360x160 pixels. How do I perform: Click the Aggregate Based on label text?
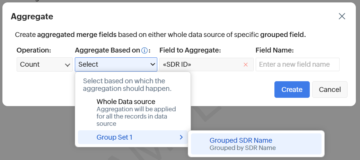(107, 50)
